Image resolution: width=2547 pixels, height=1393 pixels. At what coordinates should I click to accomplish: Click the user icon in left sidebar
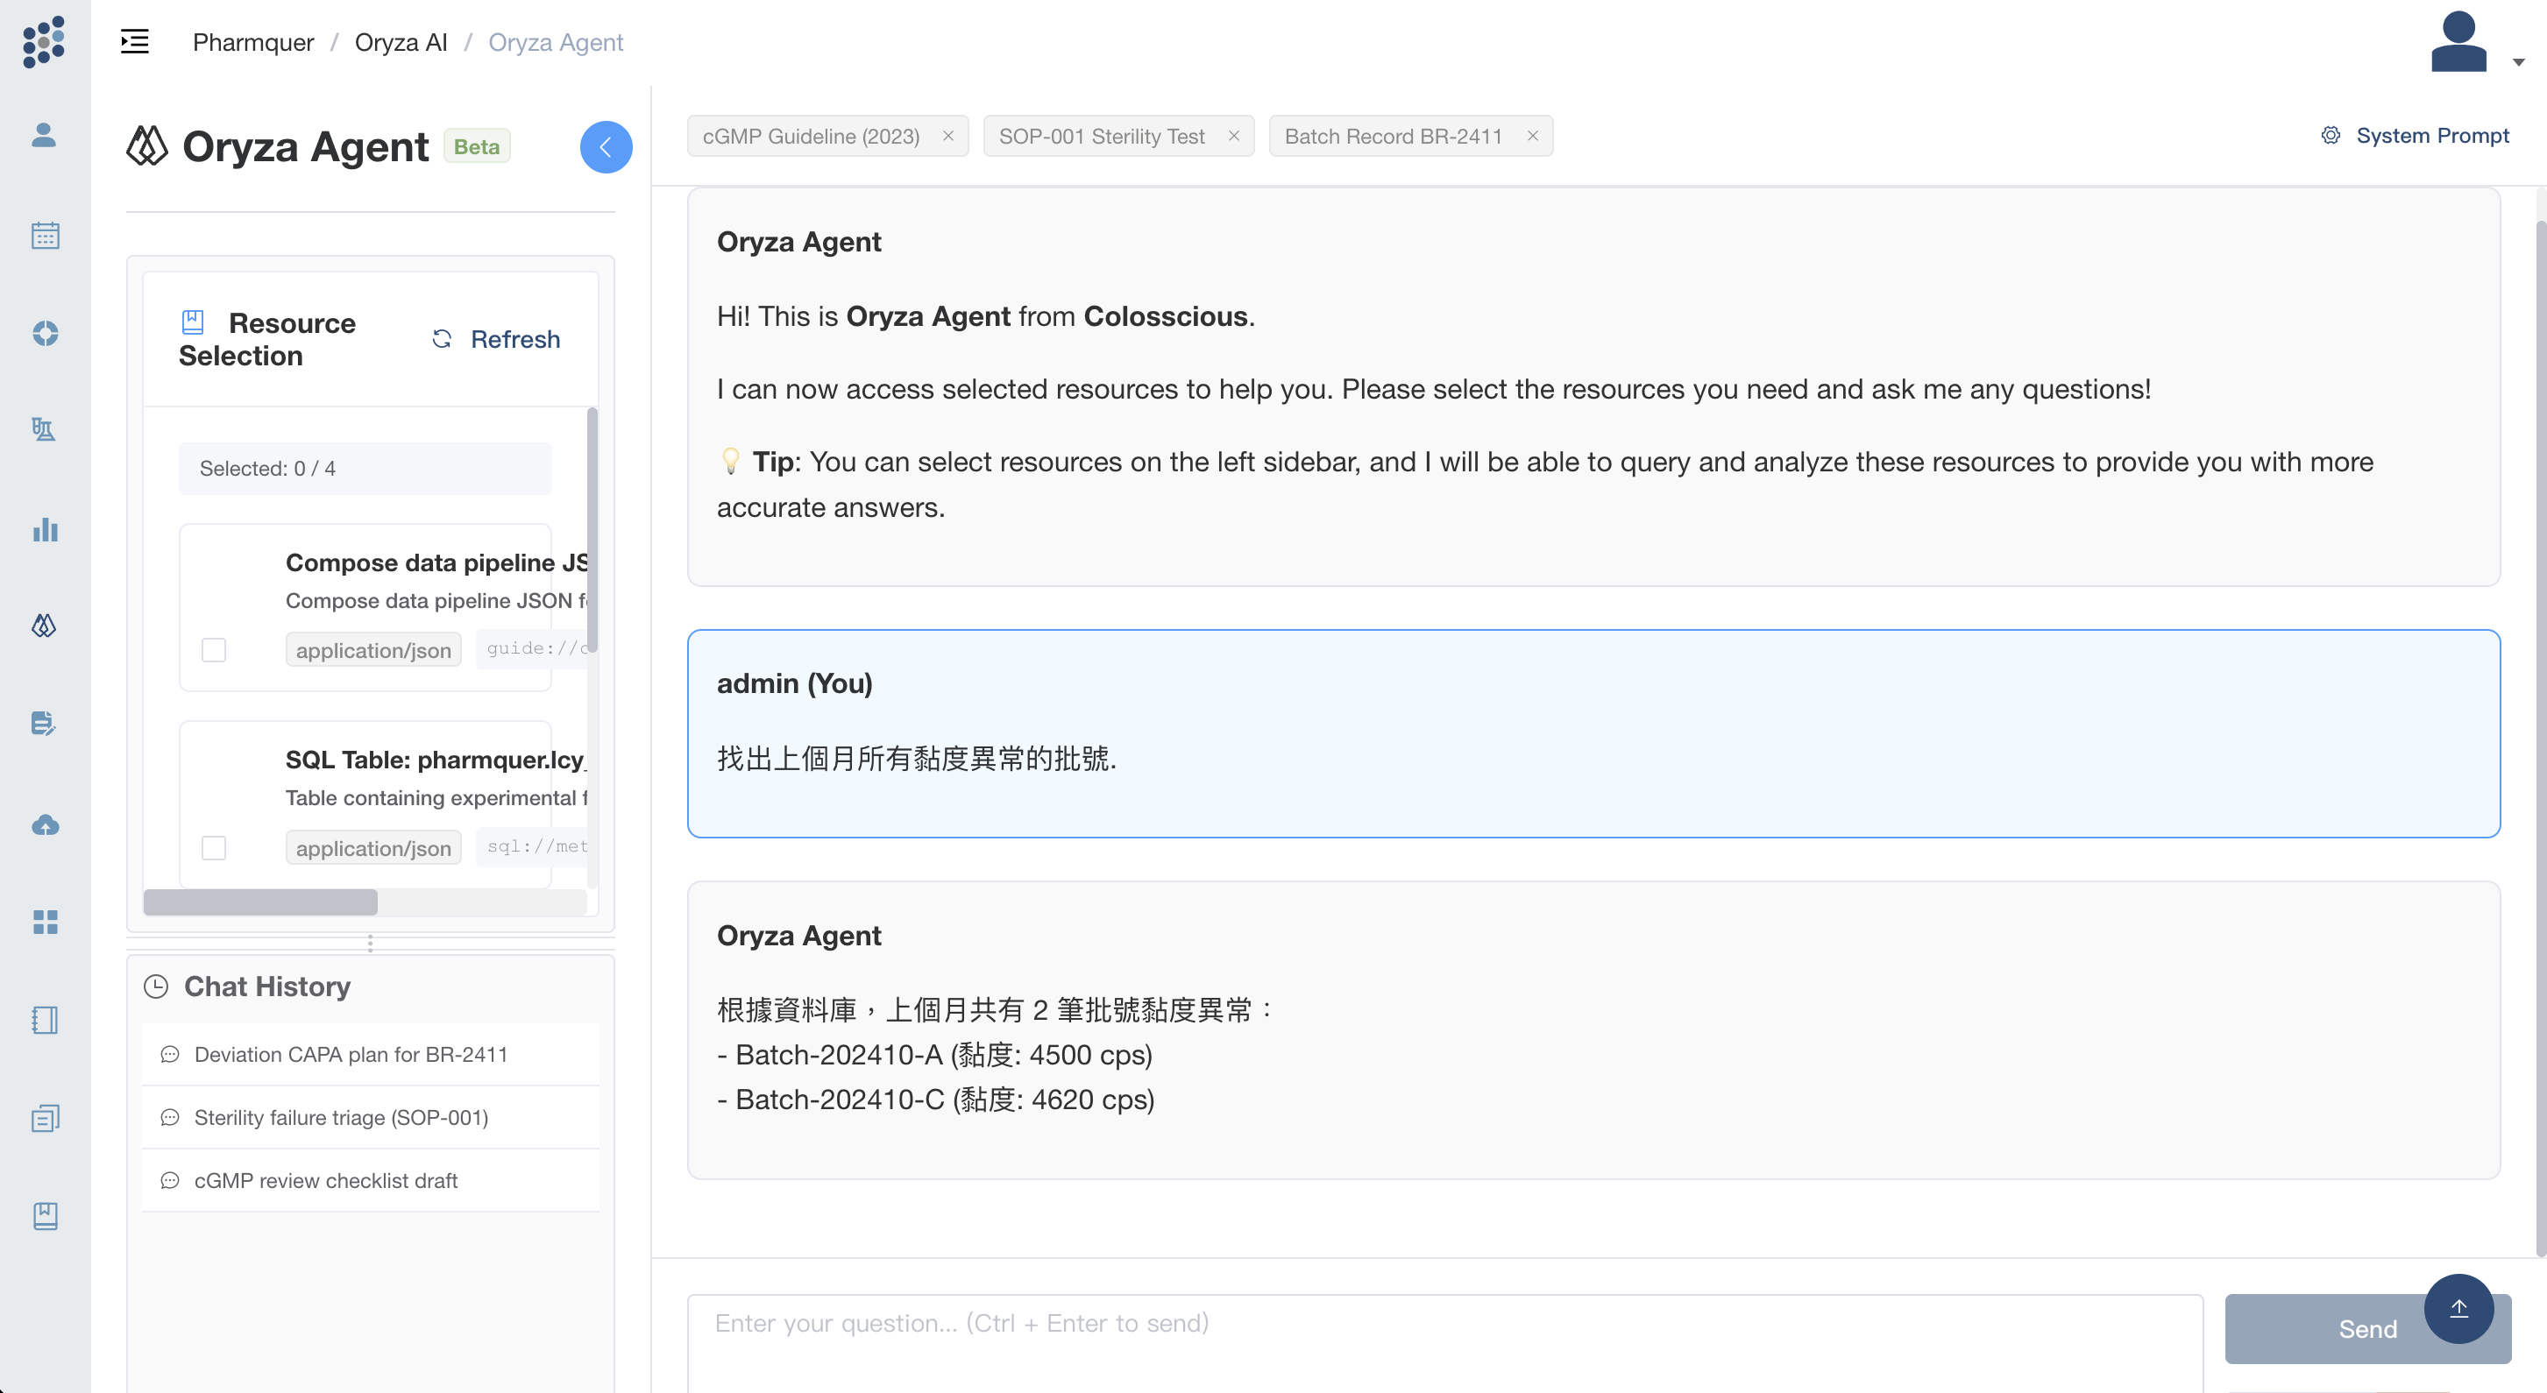pyautogui.click(x=45, y=136)
